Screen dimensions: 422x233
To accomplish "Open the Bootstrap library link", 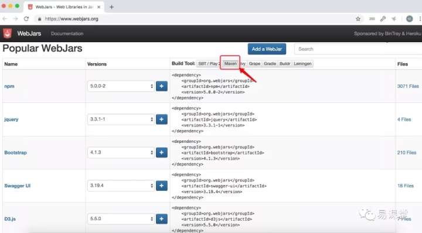I will (15, 153).
